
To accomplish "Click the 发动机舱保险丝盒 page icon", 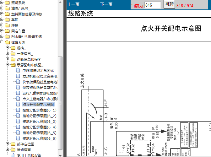I will pyautogui.click(x=18, y=76).
